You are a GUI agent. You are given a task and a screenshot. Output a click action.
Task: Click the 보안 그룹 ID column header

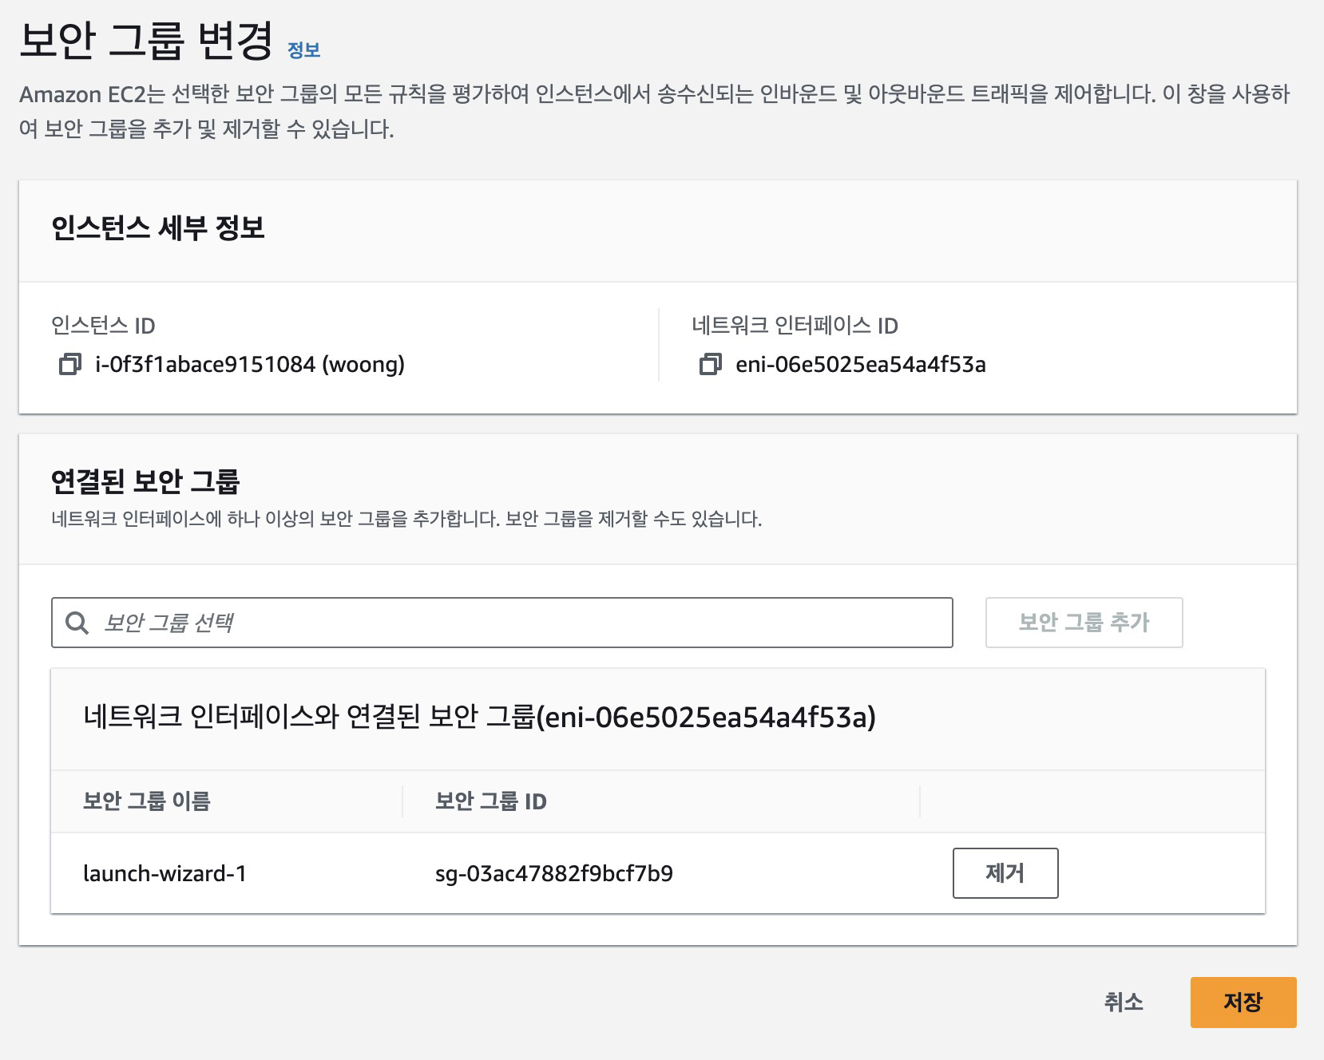(490, 801)
